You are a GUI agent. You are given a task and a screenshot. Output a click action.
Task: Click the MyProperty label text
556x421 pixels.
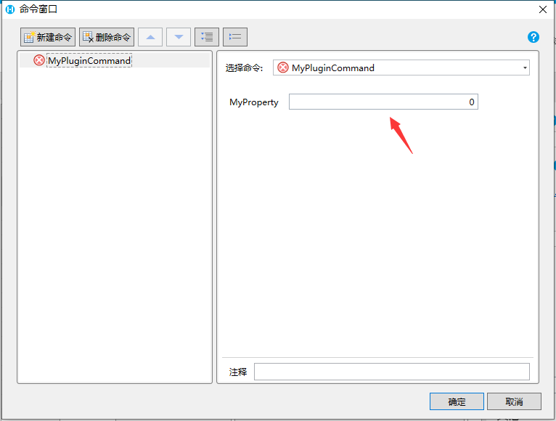pos(254,102)
